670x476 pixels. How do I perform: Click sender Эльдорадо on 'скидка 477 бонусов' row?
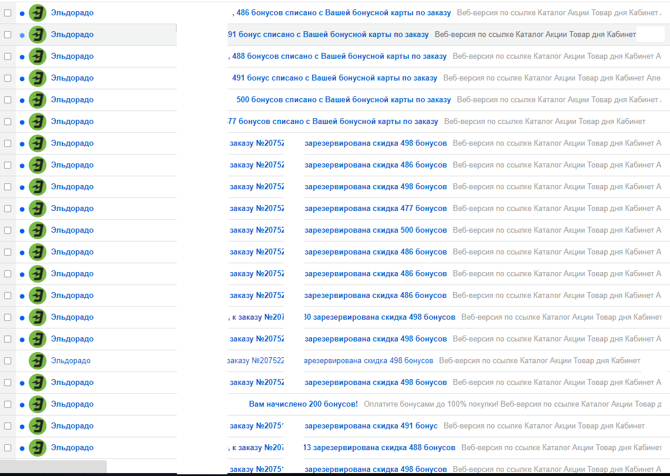72,208
